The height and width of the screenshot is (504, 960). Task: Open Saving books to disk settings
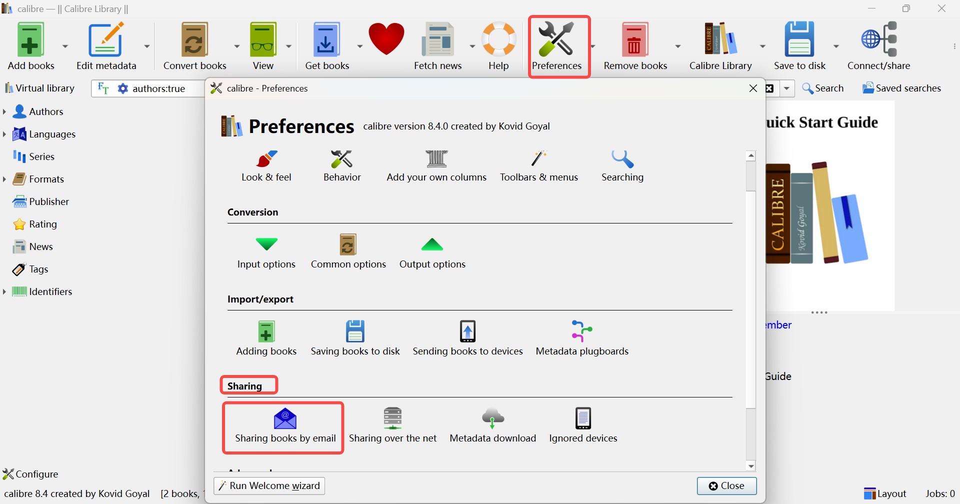[x=355, y=338]
